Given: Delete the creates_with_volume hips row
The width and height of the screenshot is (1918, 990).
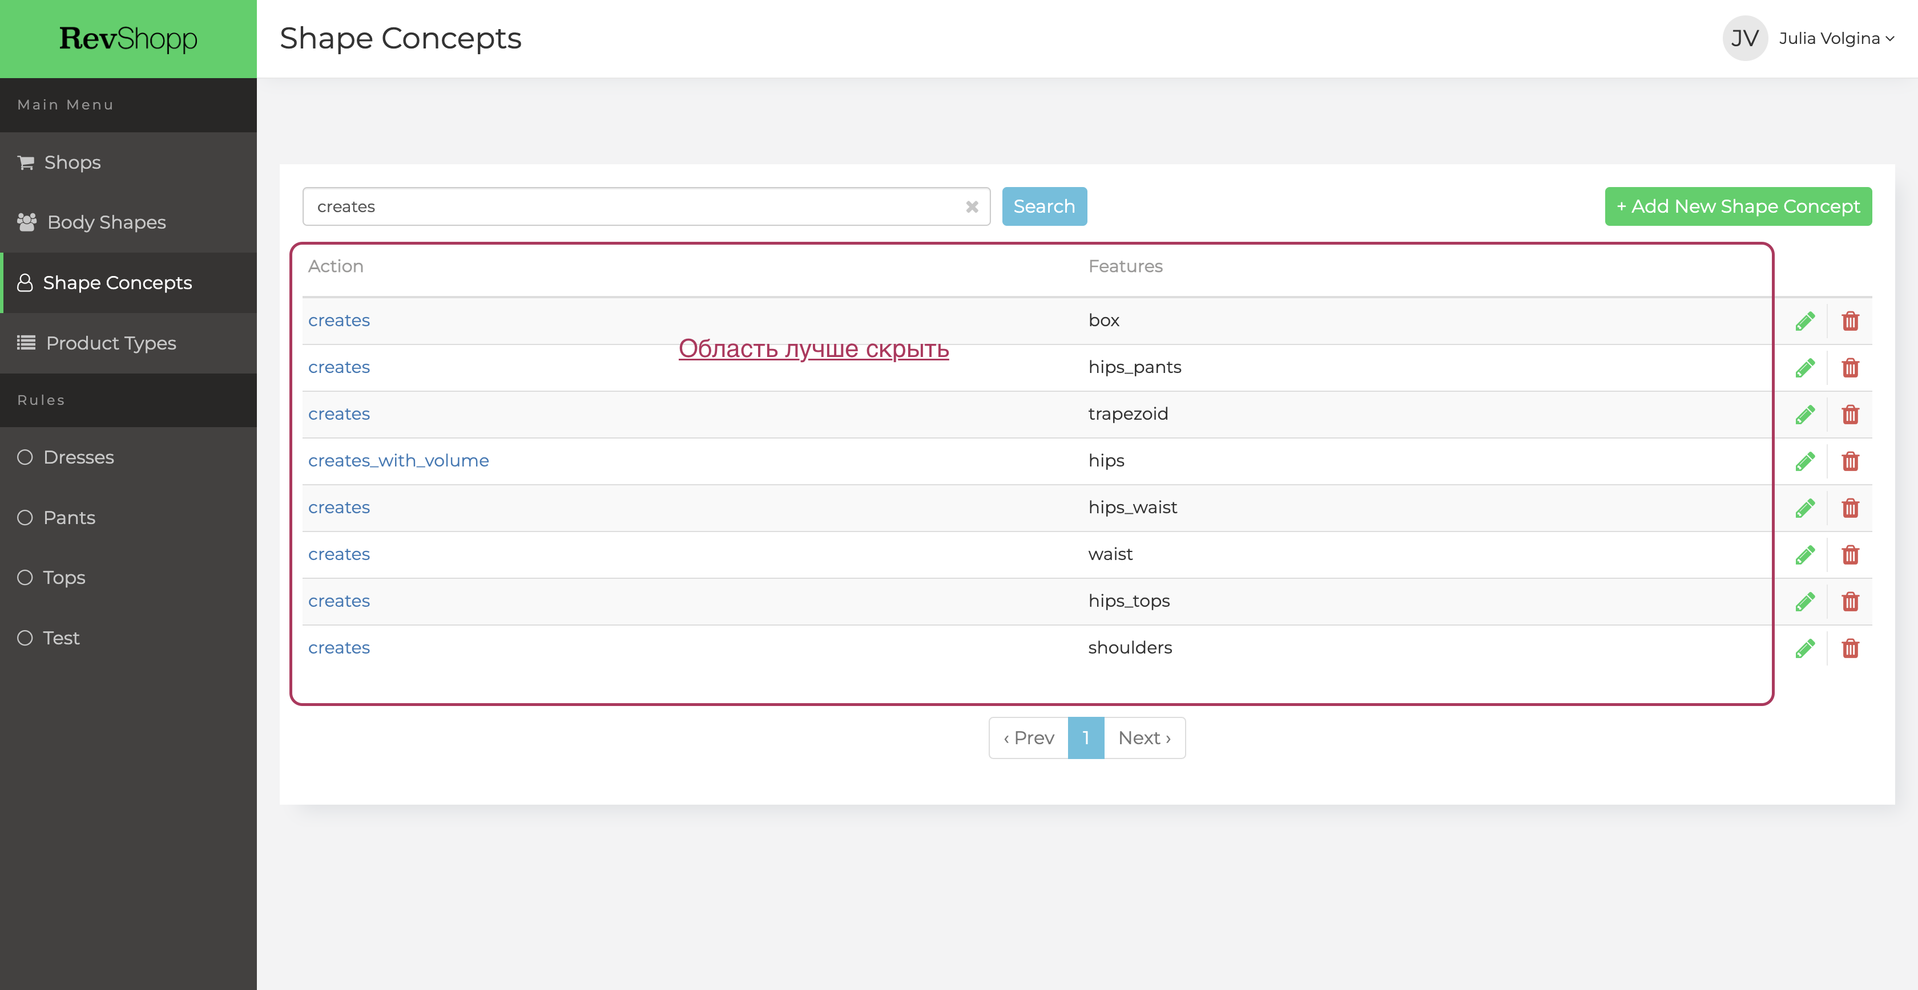Looking at the screenshot, I should click(x=1850, y=462).
